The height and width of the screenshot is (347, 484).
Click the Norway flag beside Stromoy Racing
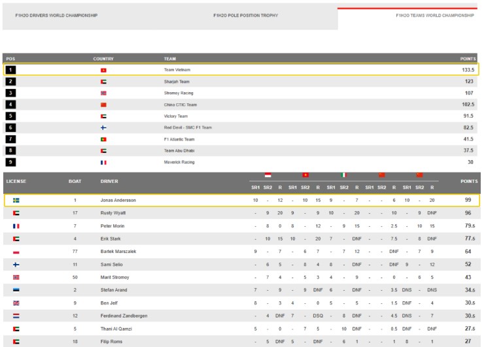pyautogui.click(x=103, y=93)
